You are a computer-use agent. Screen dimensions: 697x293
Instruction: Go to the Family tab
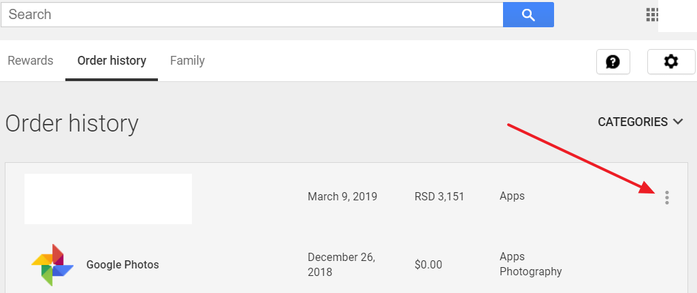tap(187, 61)
